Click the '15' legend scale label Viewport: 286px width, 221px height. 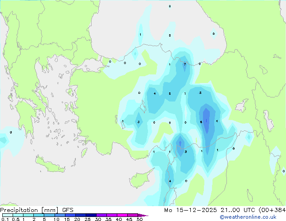[x=67, y=219]
